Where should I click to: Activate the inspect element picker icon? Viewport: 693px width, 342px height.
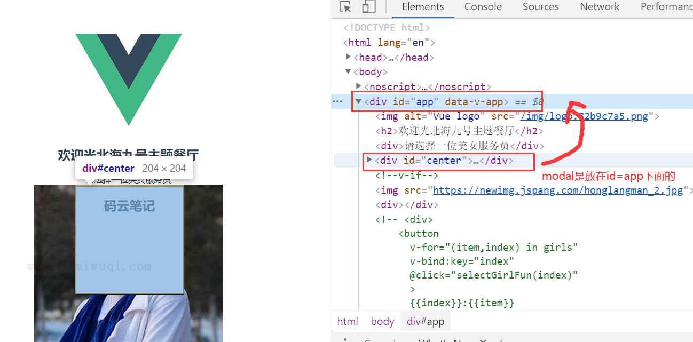pyautogui.click(x=345, y=7)
